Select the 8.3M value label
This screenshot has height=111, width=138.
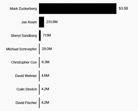pos(45,62)
